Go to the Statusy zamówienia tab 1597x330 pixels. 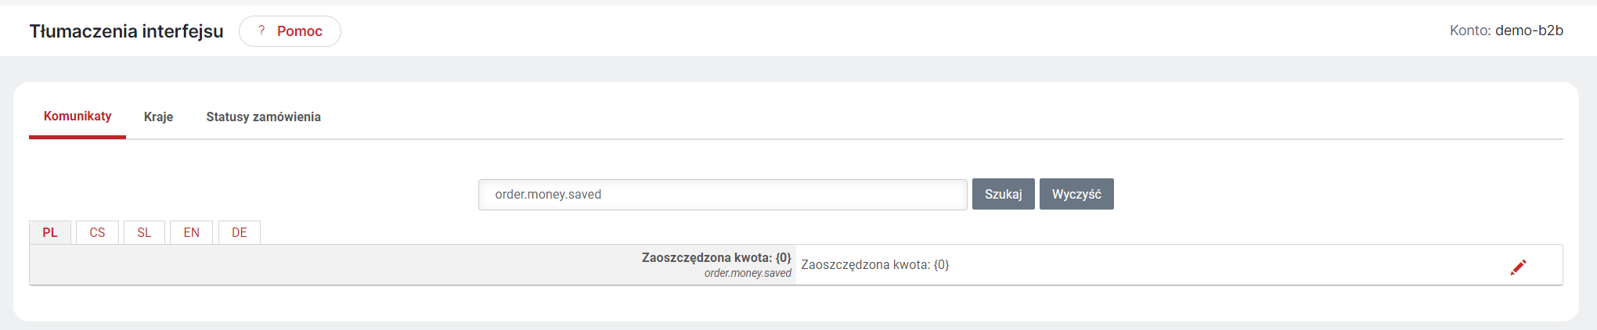pos(264,117)
